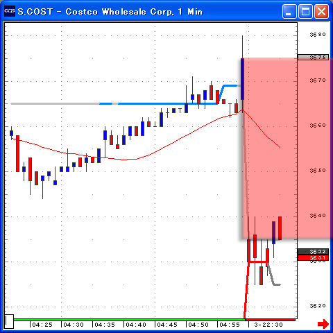Screen dimensions: 333x333
Task: Click the CQG icon in title bar
Action: [10, 11]
